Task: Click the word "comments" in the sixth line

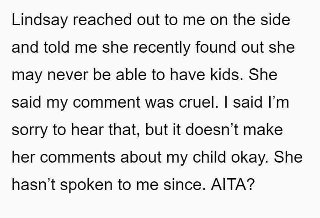Action: coord(78,158)
